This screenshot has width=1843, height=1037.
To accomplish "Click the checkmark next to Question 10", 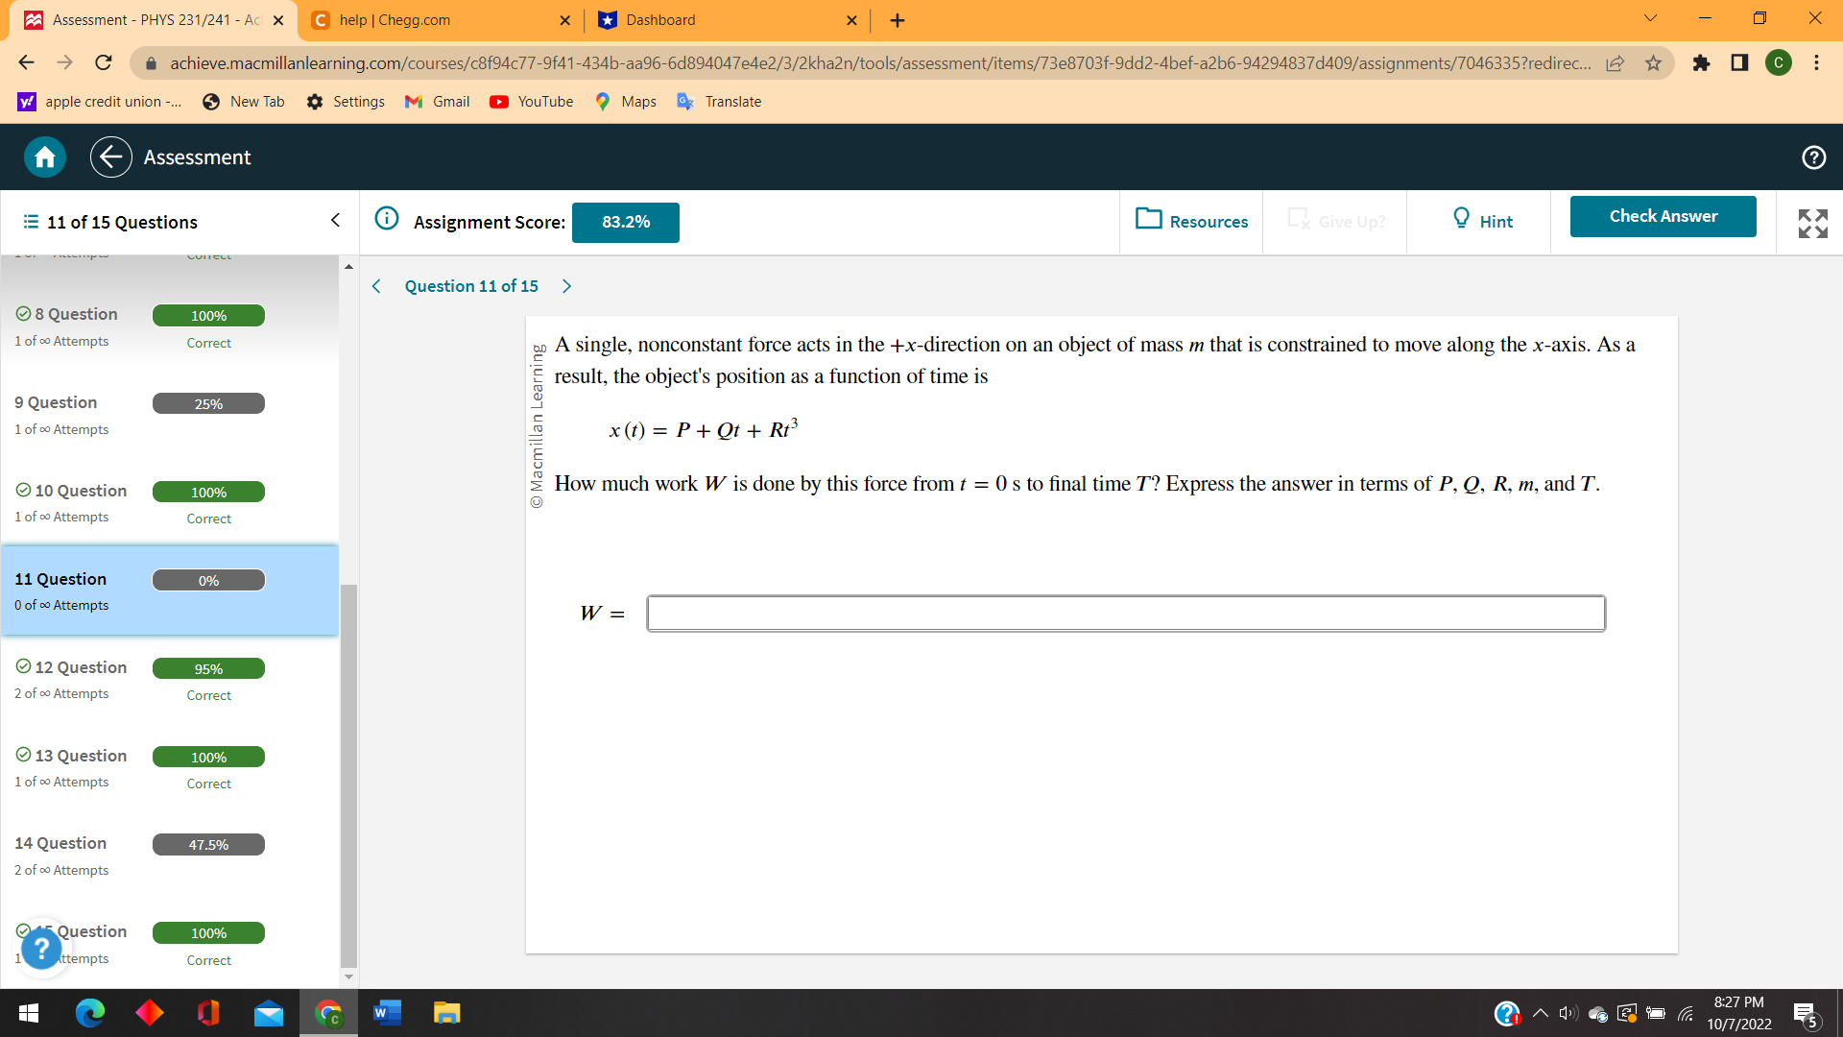I will pyautogui.click(x=23, y=490).
